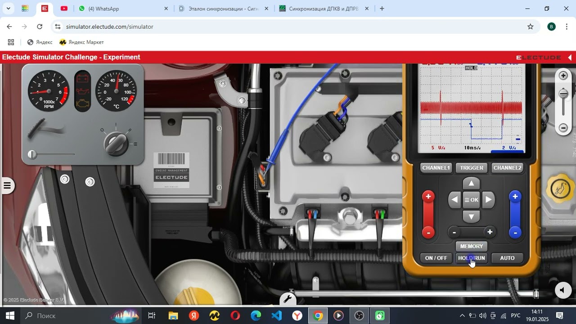Click the oscilloscope MEMORY button

coord(472,246)
